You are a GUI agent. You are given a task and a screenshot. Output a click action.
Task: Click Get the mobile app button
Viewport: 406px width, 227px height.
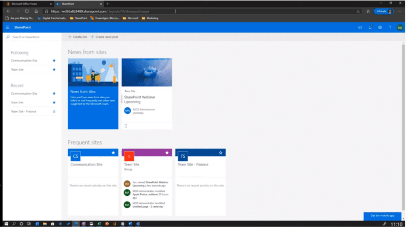[382, 216]
